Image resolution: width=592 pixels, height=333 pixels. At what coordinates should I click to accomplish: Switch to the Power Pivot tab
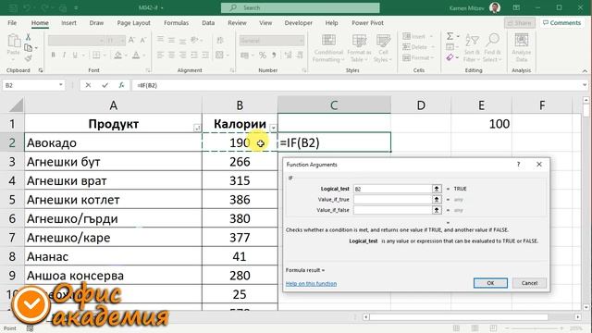(x=367, y=22)
